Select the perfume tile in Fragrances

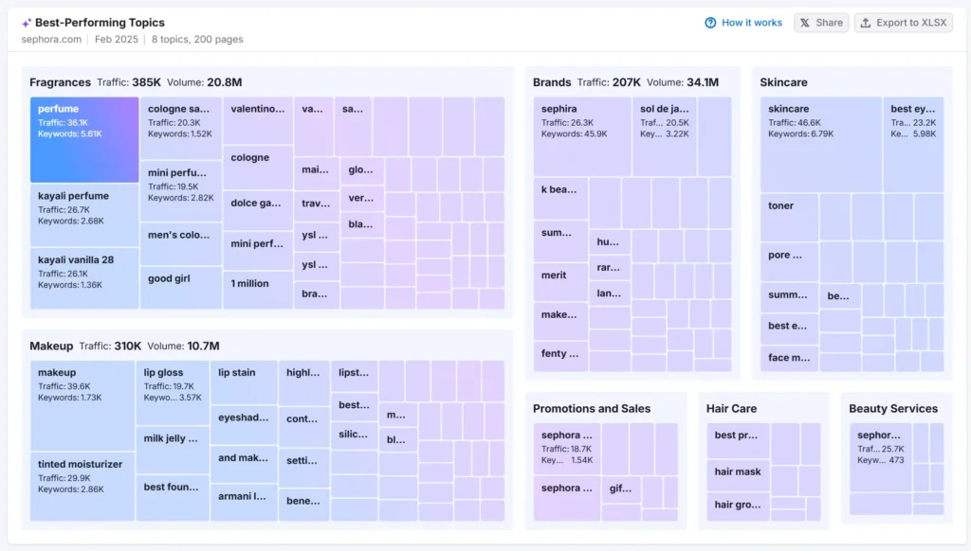[84, 139]
